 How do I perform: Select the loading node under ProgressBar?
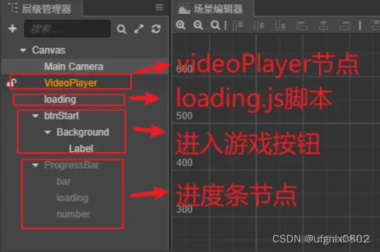(73, 198)
